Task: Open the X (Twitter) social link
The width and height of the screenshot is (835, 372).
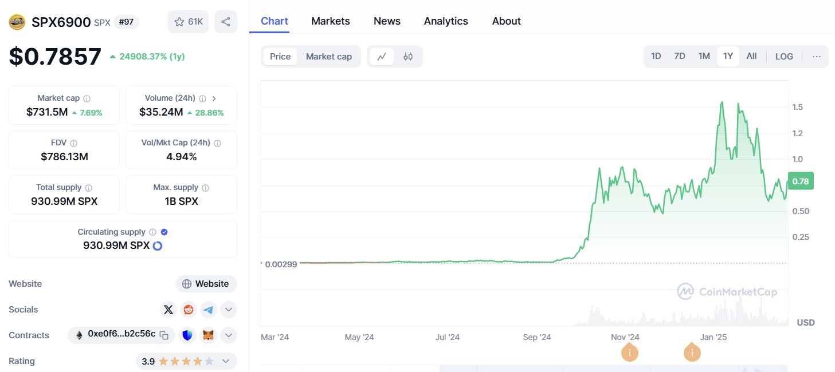Action: tap(168, 310)
